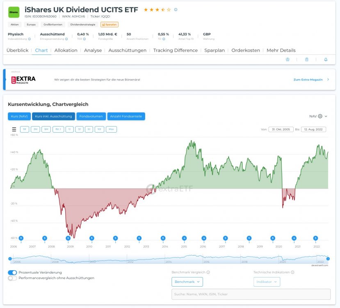Screen dimensions: 340x308
Task: Click the bell alert icon
Action: coord(326,60)
